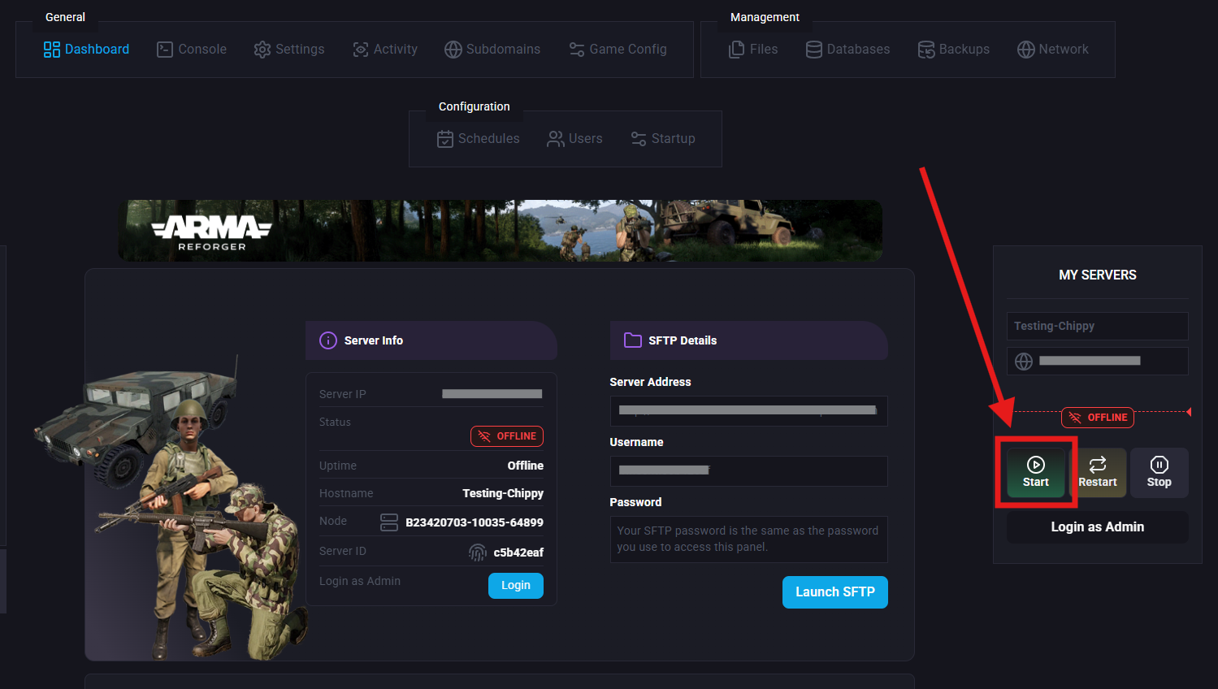Click the blue Login button in Server Info
Image resolution: width=1218 pixels, height=689 pixels.
point(516,586)
